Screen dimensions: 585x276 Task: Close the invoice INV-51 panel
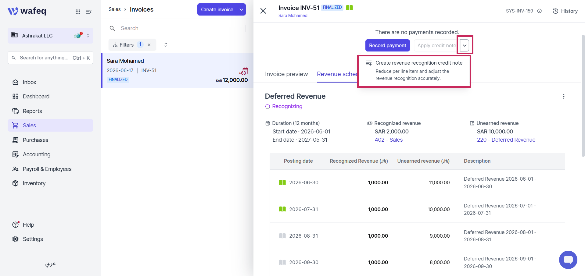point(263,11)
